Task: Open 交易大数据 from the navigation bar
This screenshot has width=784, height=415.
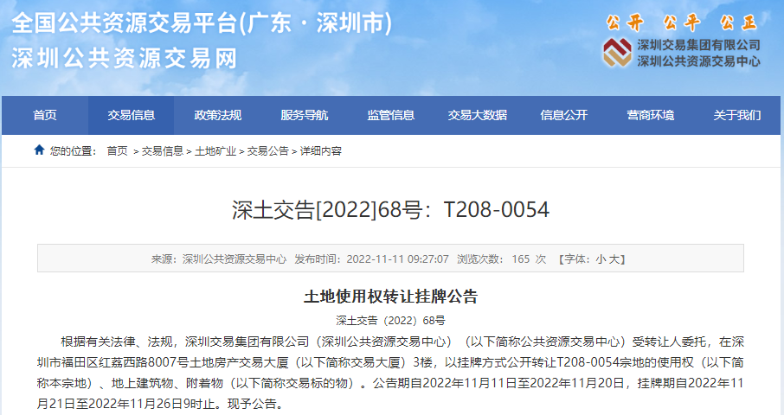Action: coord(478,115)
